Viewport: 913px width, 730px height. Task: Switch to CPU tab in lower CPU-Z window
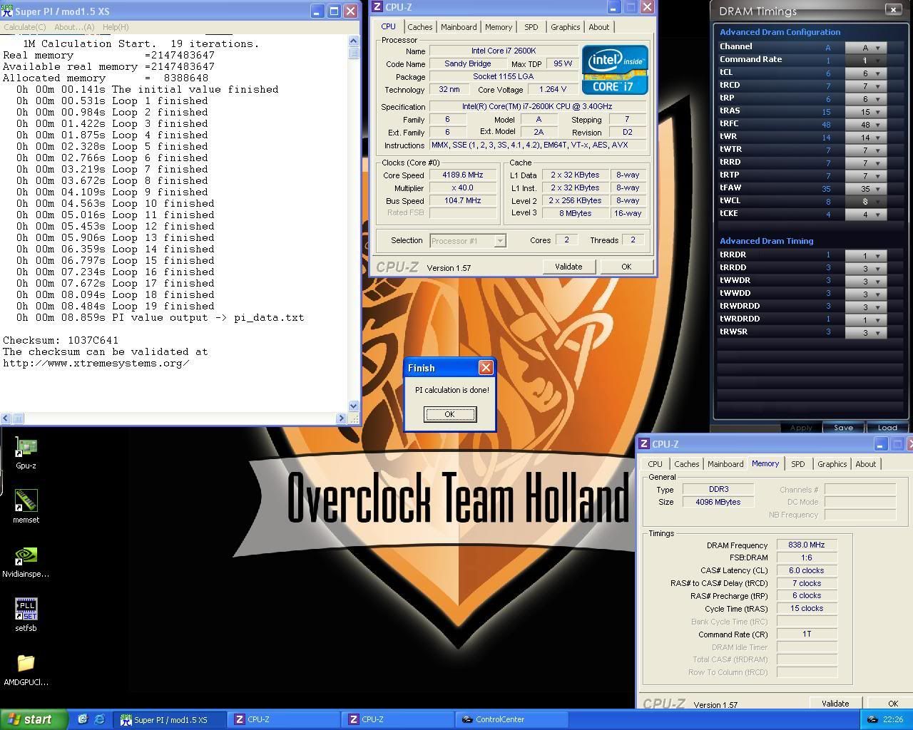[x=655, y=464]
